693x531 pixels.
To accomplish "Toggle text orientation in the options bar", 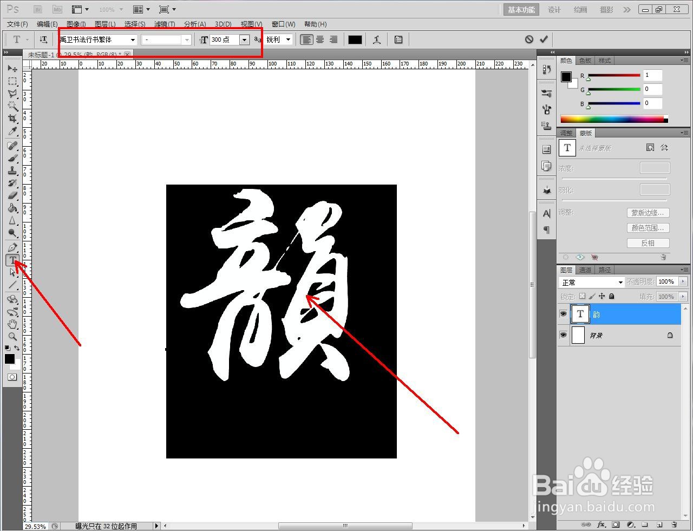I will point(43,39).
